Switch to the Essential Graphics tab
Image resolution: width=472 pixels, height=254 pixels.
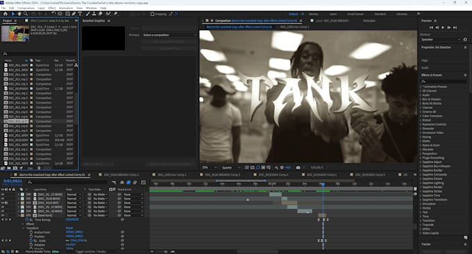coord(94,21)
